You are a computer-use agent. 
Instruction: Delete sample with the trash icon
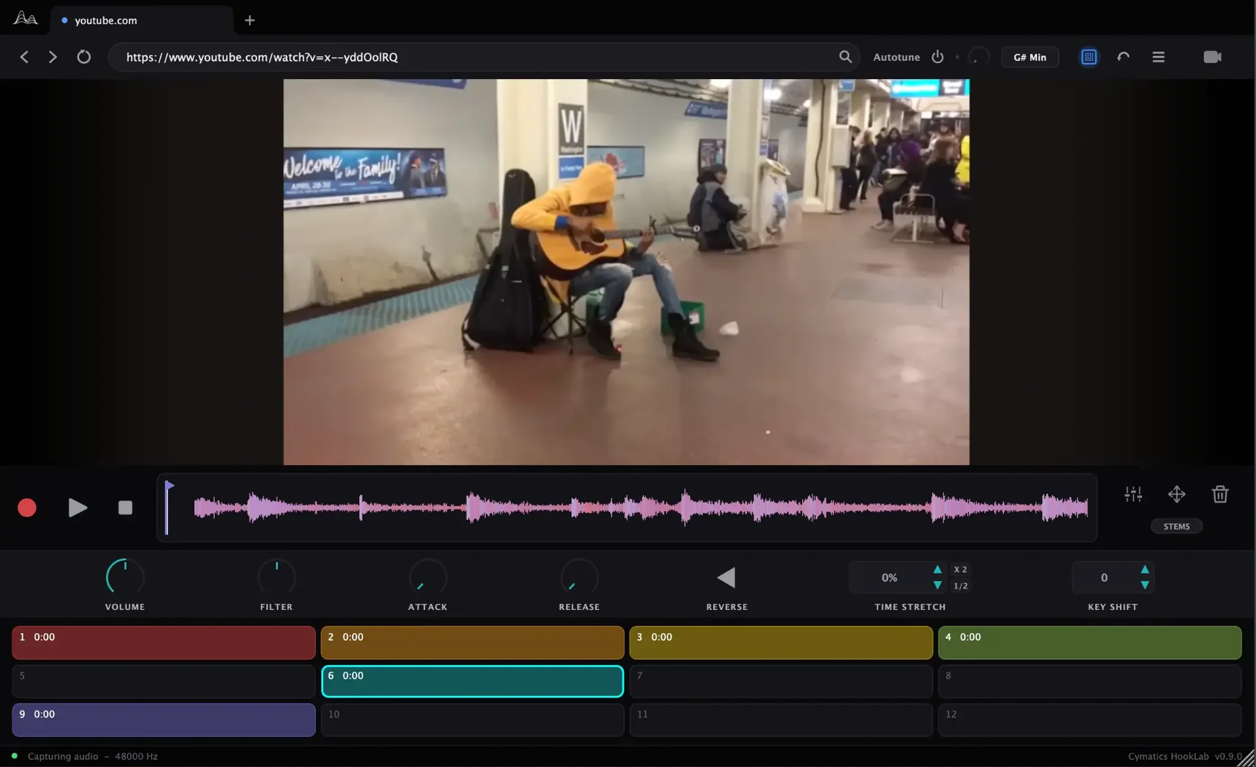coord(1219,494)
